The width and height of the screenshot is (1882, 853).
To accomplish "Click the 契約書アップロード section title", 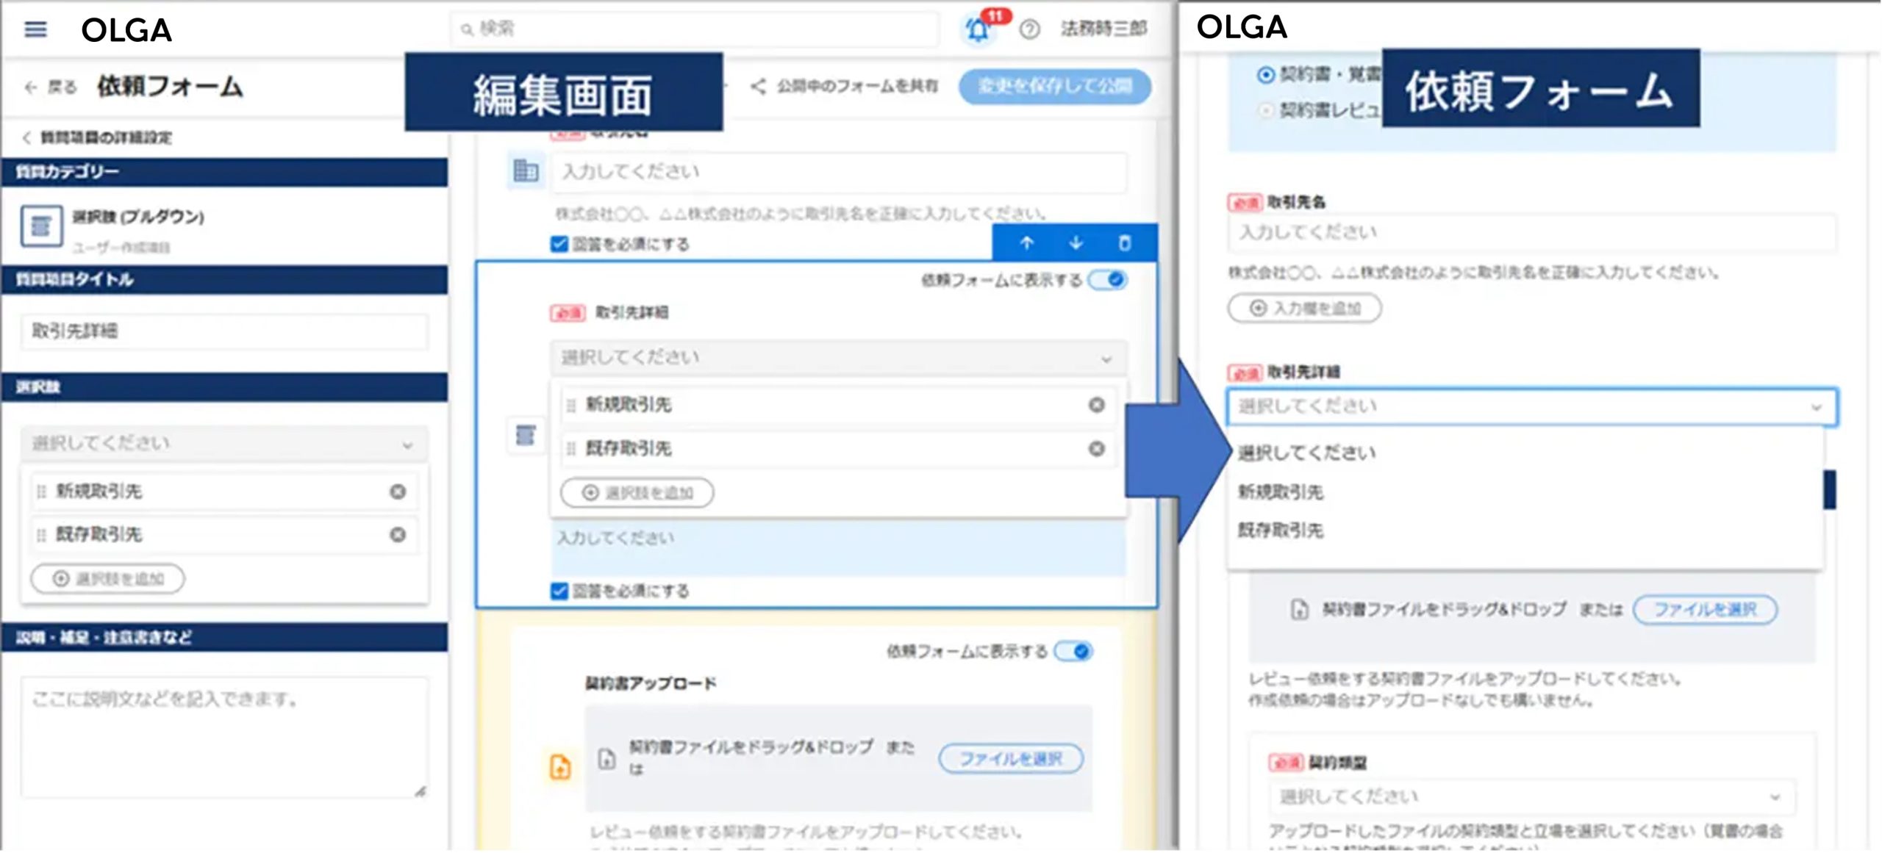I will [651, 684].
